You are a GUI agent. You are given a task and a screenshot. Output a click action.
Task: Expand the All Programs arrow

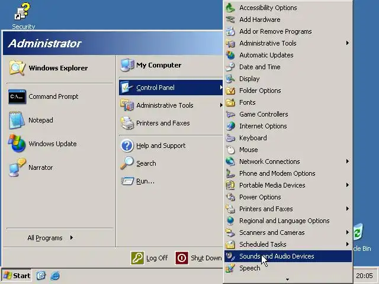point(72,238)
